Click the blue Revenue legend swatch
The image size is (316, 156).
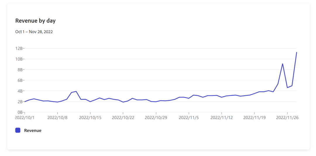tap(18, 130)
